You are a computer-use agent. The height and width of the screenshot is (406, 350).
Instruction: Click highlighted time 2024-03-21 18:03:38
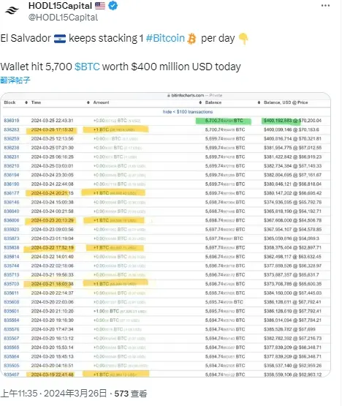click(53, 284)
